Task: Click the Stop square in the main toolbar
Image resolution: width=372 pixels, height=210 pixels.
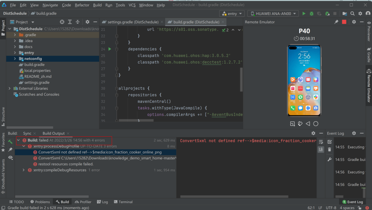Action: [x=335, y=14]
